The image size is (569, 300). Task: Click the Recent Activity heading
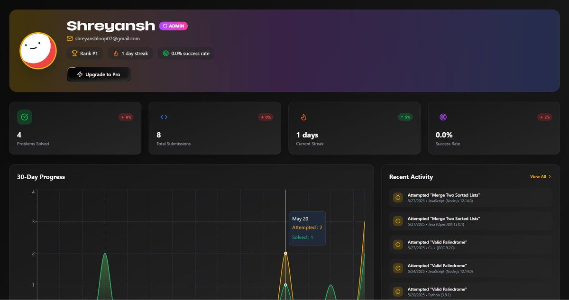(x=411, y=177)
